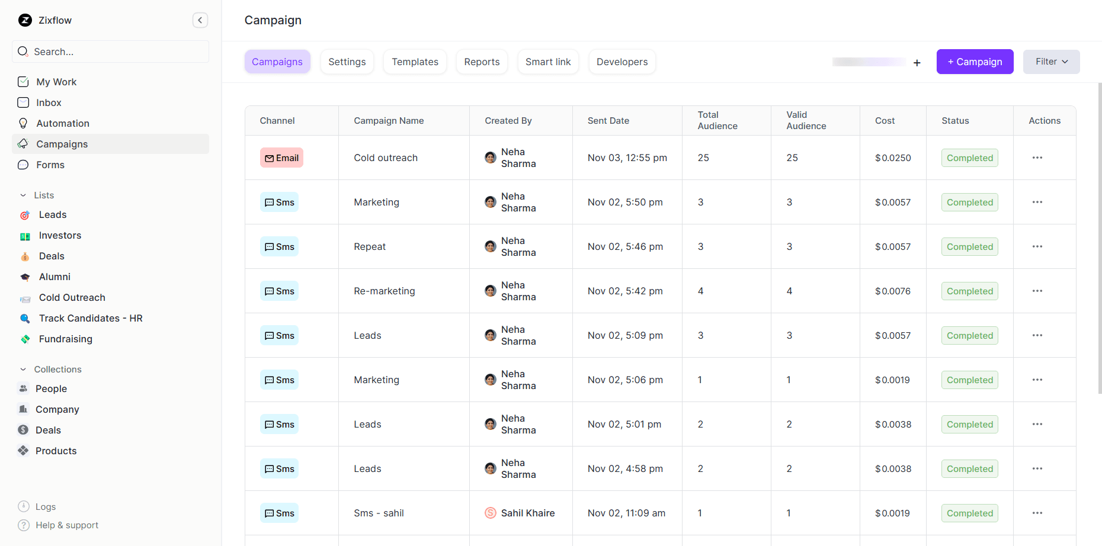
Task: Collapse the Lists section
Action: click(x=23, y=195)
